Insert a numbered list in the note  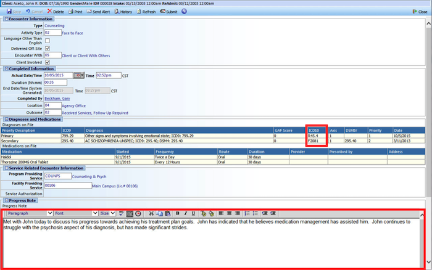point(247,213)
